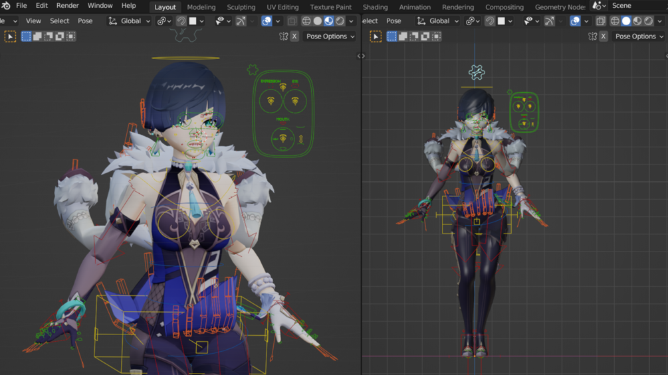Click the Blender logo icon
668x375 pixels.
pos(5,5)
